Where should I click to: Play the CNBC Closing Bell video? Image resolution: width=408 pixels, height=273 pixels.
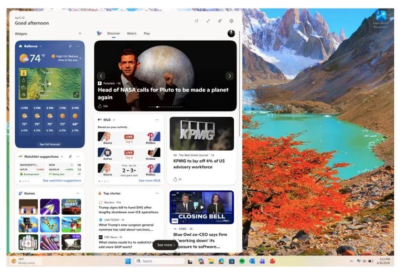[202, 207]
